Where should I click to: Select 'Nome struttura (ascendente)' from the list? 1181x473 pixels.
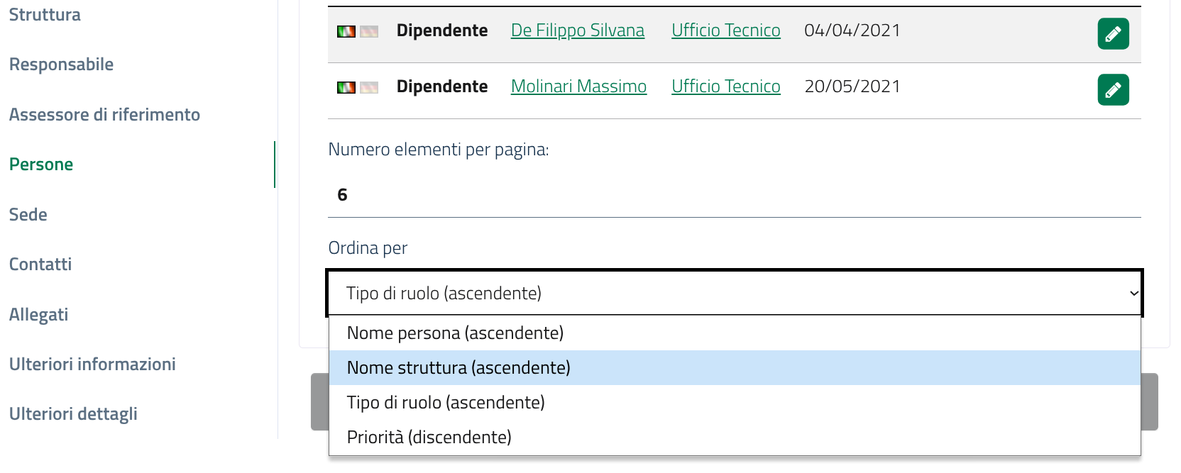coord(458,367)
